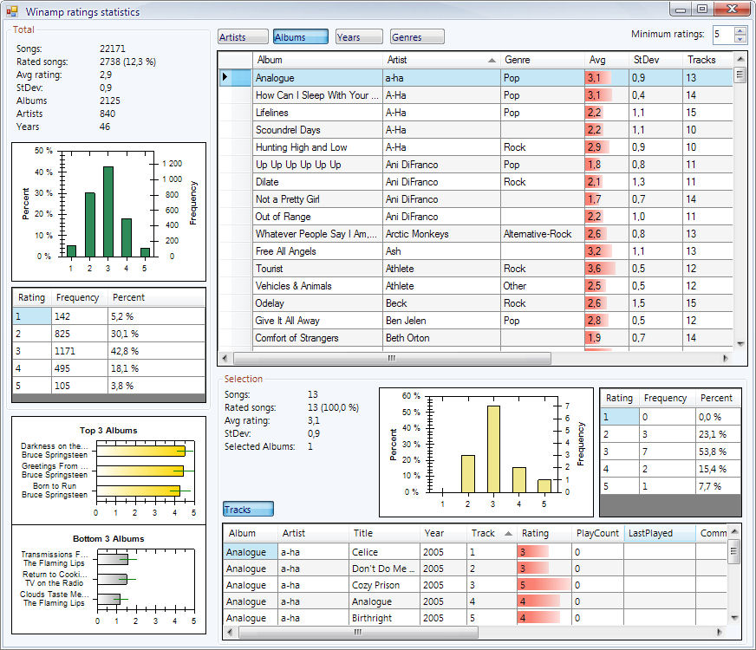Click the albums table vertical scrollbar down arrow
Screen dimensions: 756x650
coord(740,343)
